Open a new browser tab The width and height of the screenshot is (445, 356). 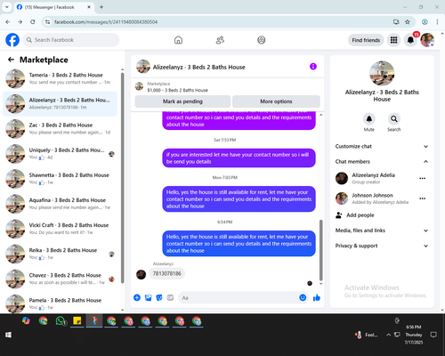tap(101, 7)
